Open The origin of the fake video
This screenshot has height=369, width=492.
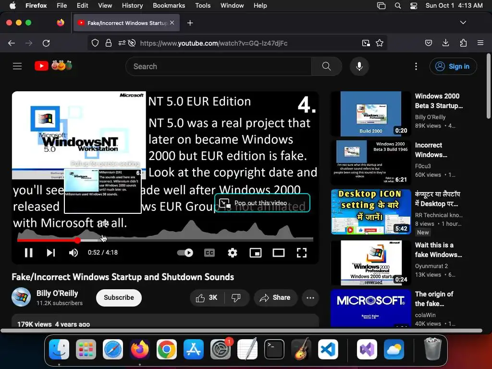[x=371, y=308]
